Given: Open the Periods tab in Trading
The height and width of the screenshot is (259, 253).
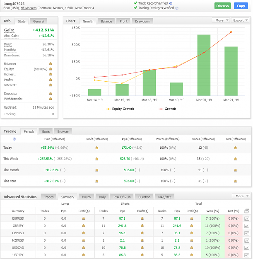Looking at the screenshot, I should pos(29,131).
